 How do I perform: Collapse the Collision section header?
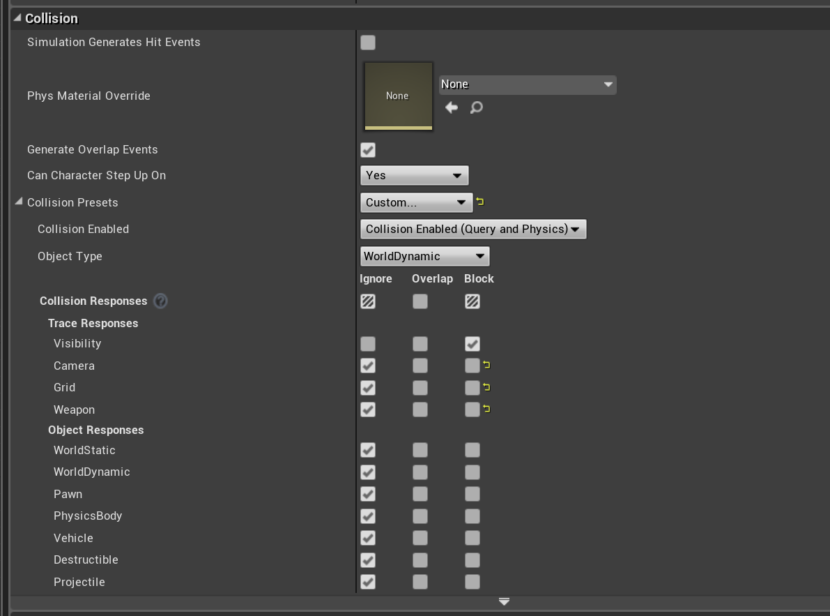(17, 18)
